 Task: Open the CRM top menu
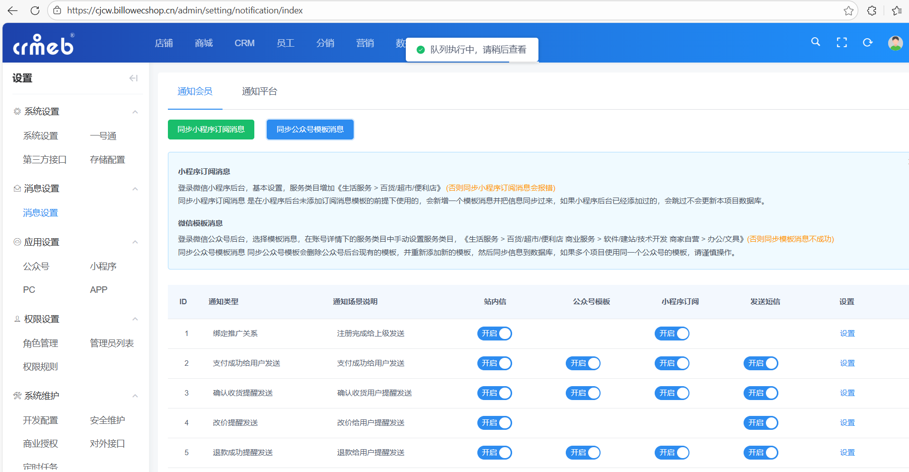coord(244,43)
